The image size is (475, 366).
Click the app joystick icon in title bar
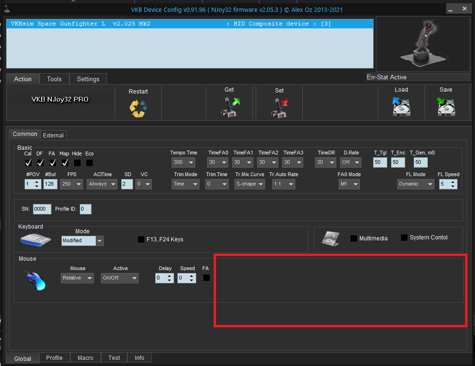point(7,9)
